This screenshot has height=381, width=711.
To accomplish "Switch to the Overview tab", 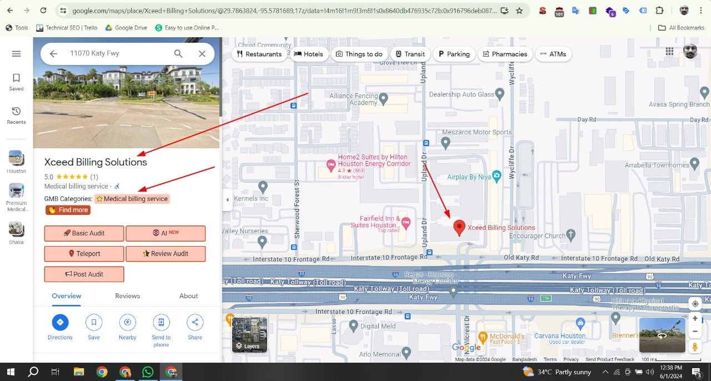I will point(67,296).
